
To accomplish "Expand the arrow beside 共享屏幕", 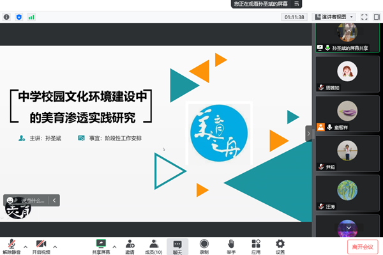I will coord(114,247).
